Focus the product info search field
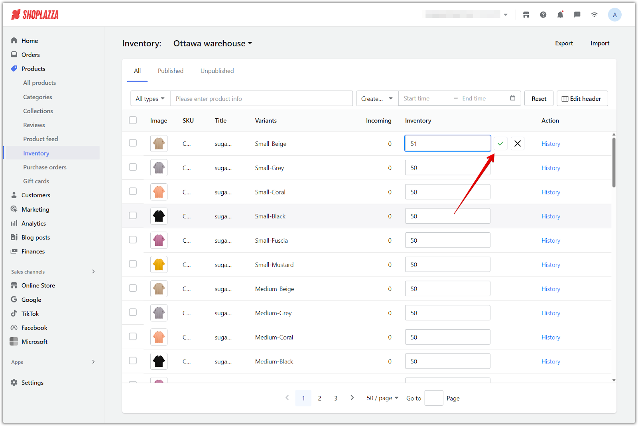 tap(262, 98)
